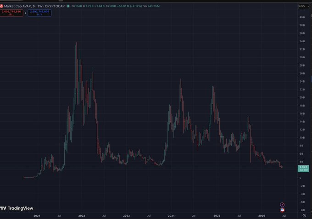Click the -2B price axis label
The width and height of the screenshot is (312, 219).
point(302,186)
